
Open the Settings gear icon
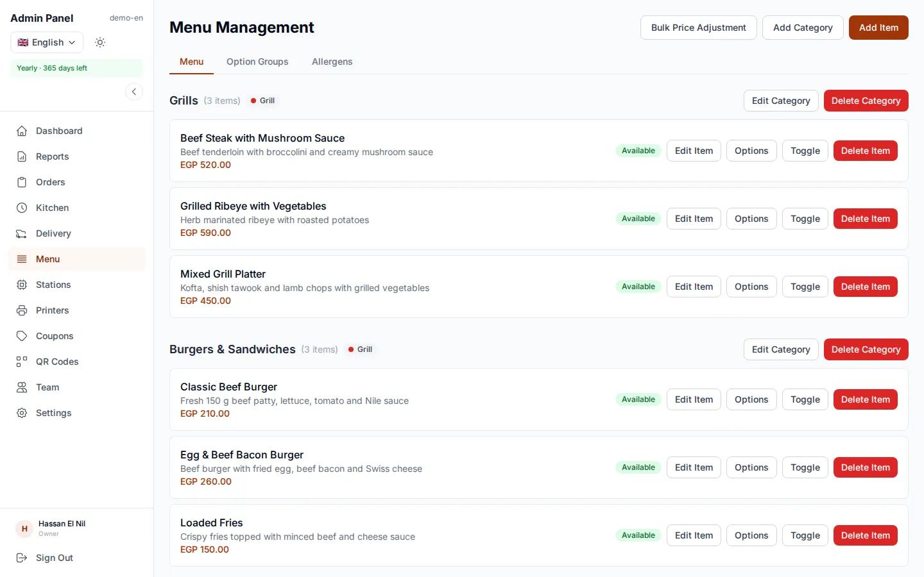pyautogui.click(x=22, y=413)
